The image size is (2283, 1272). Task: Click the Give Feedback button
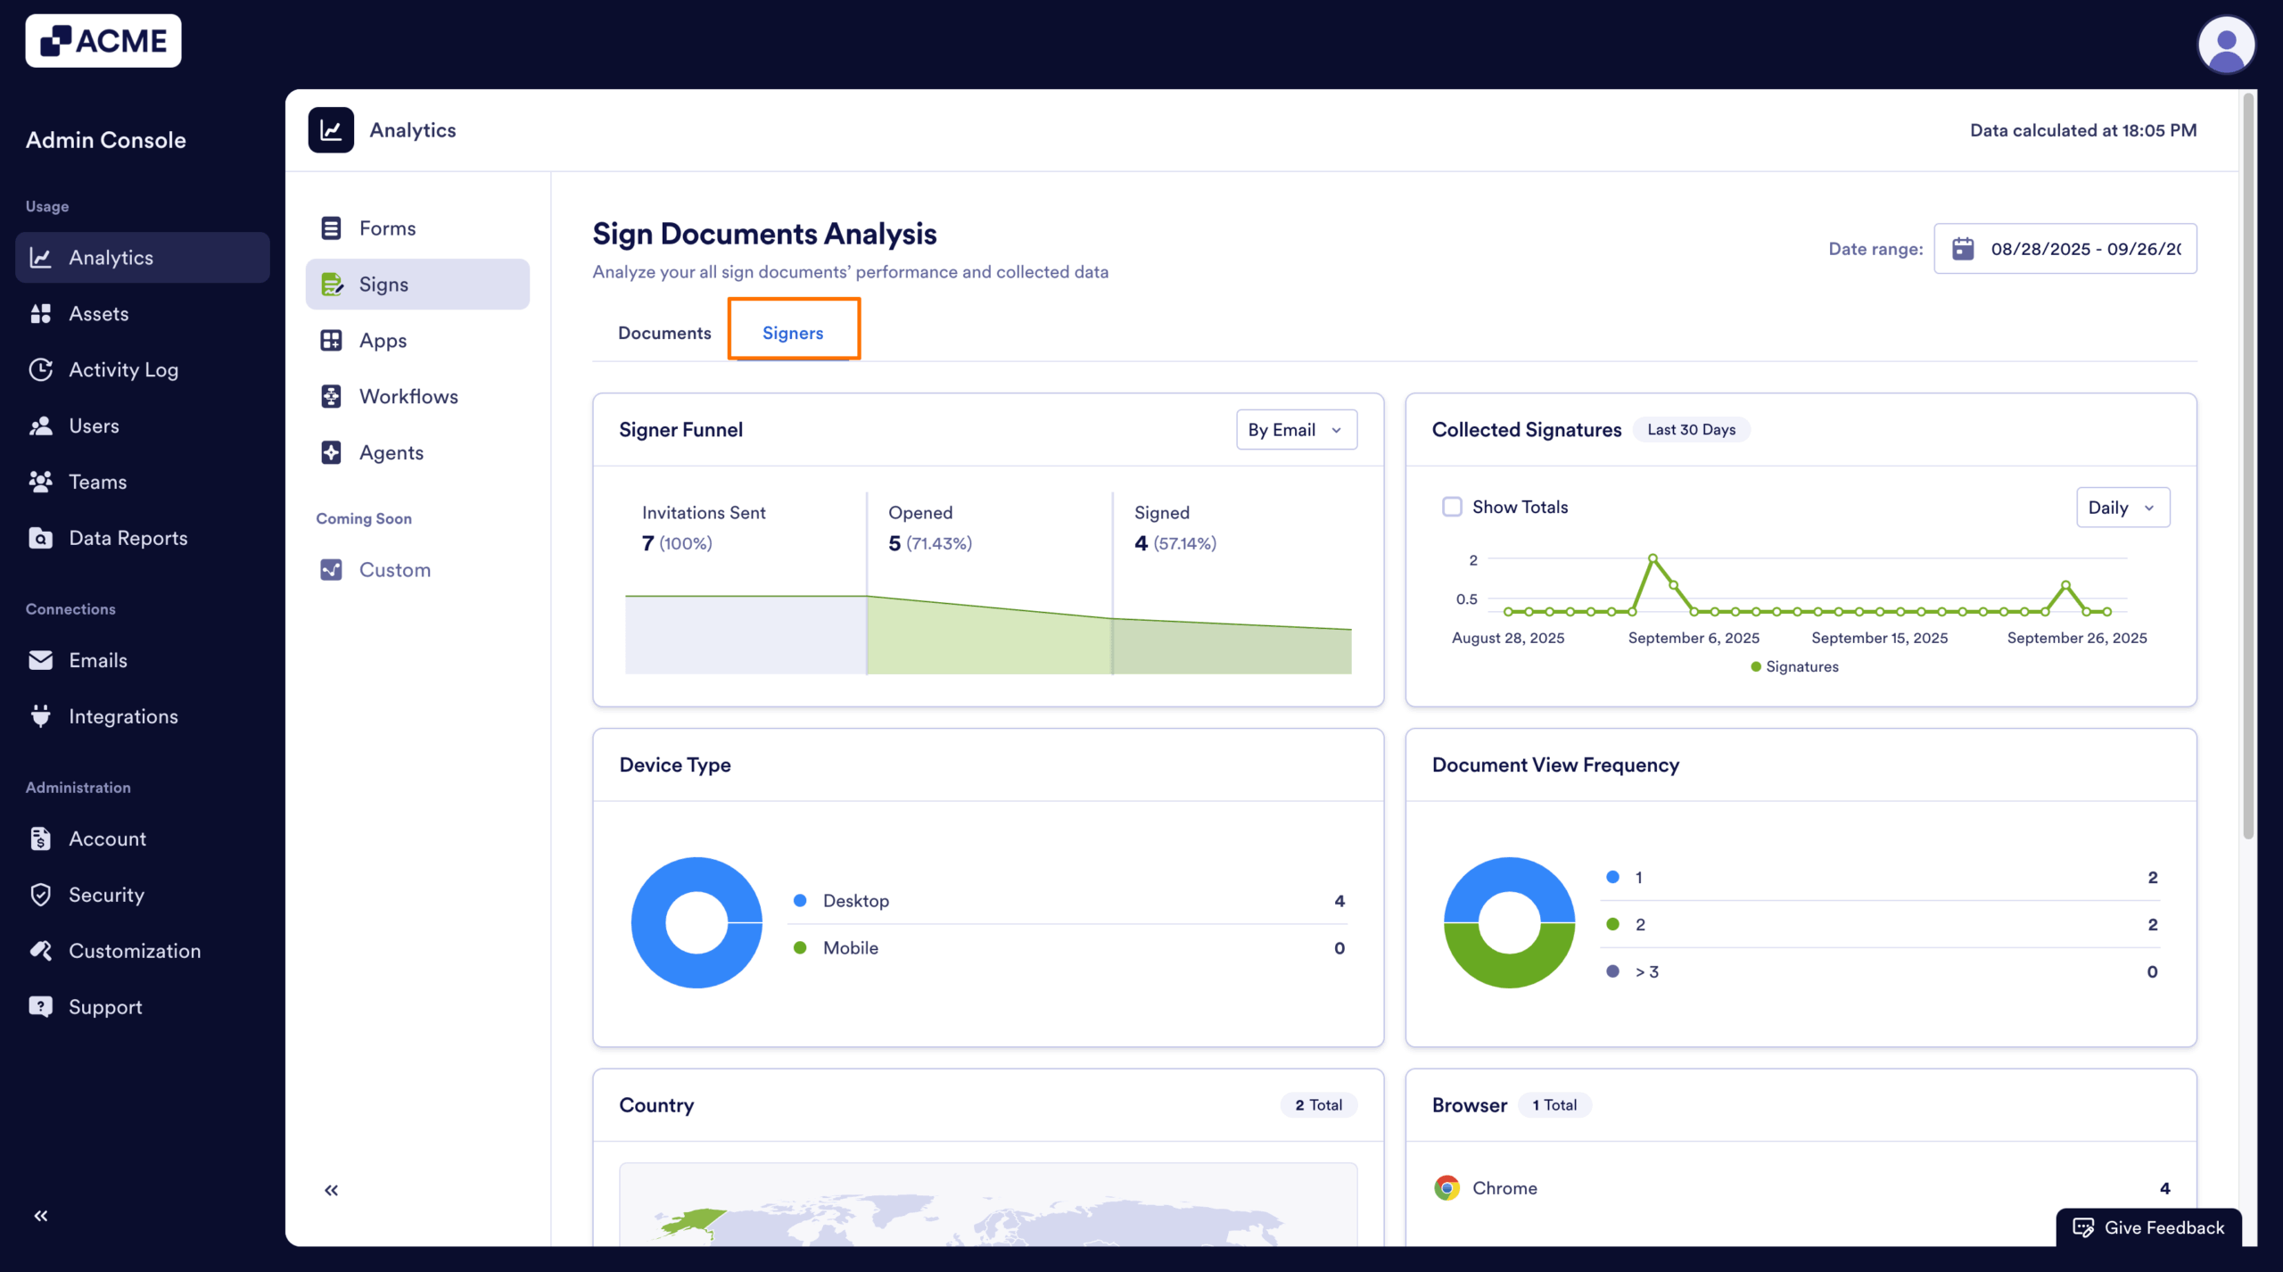(x=2149, y=1227)
